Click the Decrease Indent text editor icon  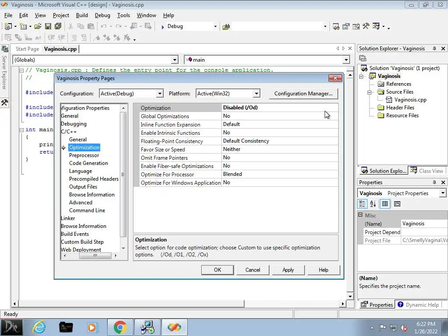pyautogui.click(x=51, y=38)
